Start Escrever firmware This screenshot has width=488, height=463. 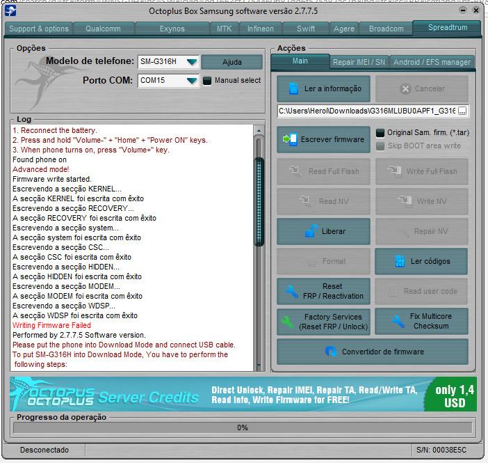point(323,139)
